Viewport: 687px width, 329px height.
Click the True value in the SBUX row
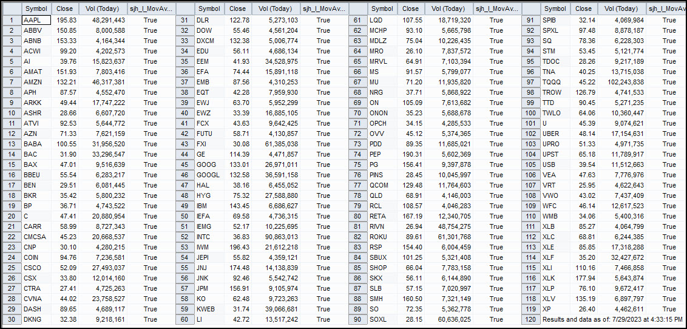click(496, 258)
